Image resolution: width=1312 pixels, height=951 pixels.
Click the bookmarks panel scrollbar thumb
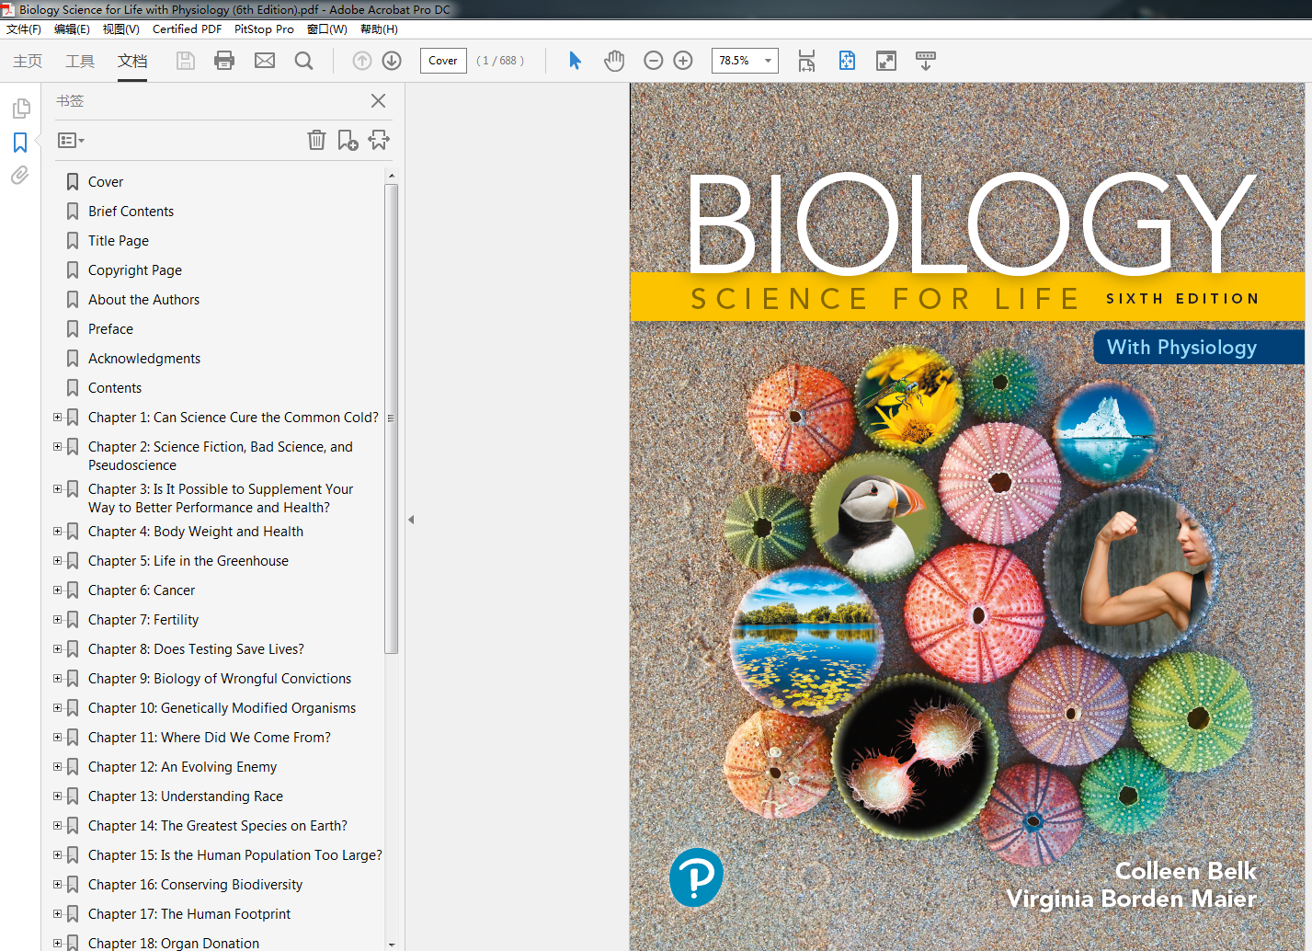click(391, 418)
